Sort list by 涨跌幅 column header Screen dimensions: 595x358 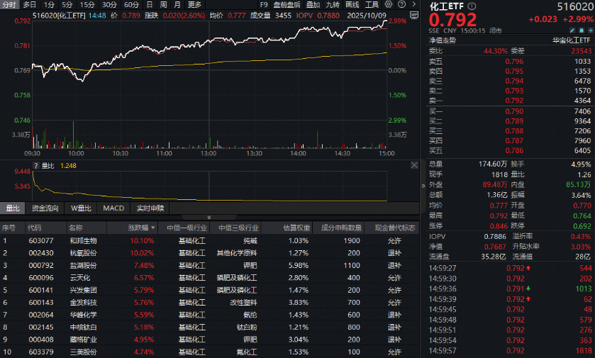(x=139, y=228)
